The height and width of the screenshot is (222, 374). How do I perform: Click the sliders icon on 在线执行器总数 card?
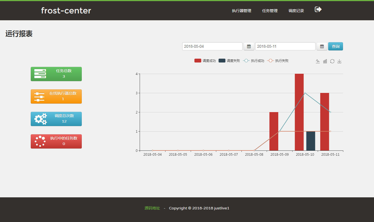[39, 97]
